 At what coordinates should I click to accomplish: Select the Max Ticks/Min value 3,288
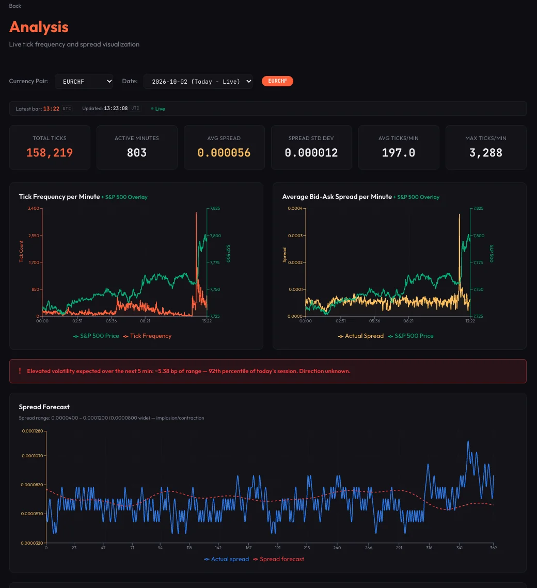click(x=486, y=152)
